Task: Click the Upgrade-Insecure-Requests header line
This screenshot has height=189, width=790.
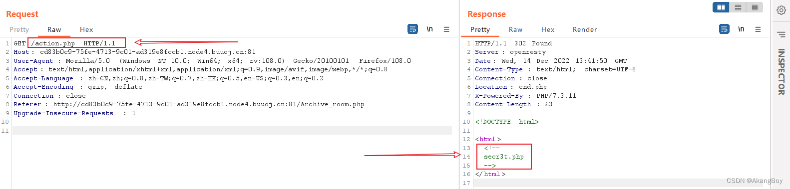Action: click(74, 113)
